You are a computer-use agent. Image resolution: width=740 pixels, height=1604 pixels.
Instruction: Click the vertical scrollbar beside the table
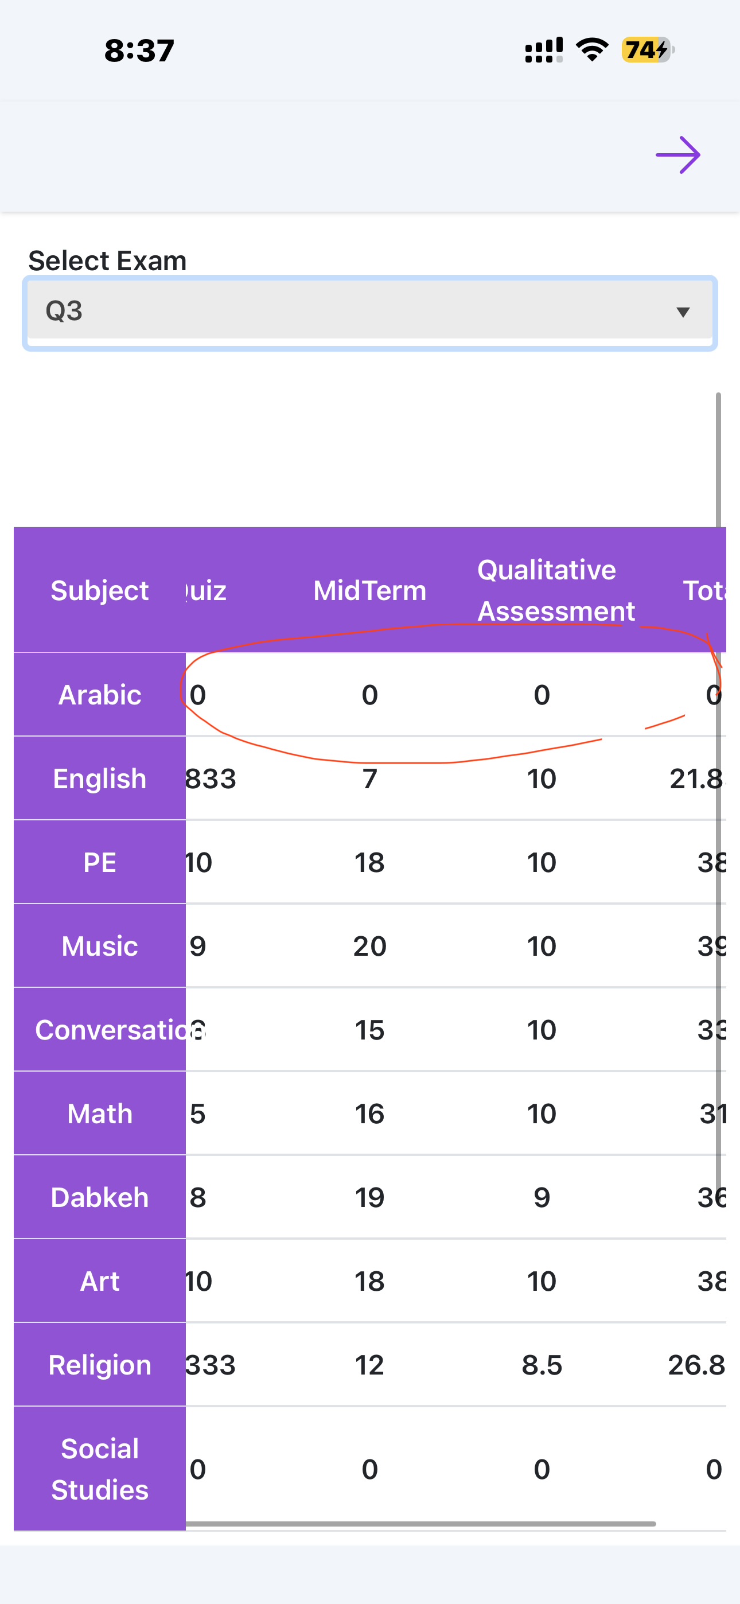[x=718, y=747]
